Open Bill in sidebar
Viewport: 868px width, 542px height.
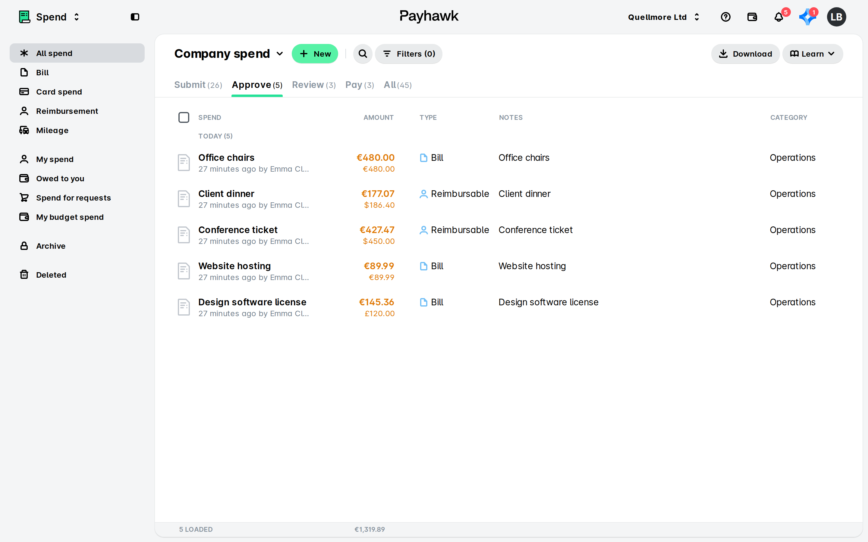coord(77,72)
